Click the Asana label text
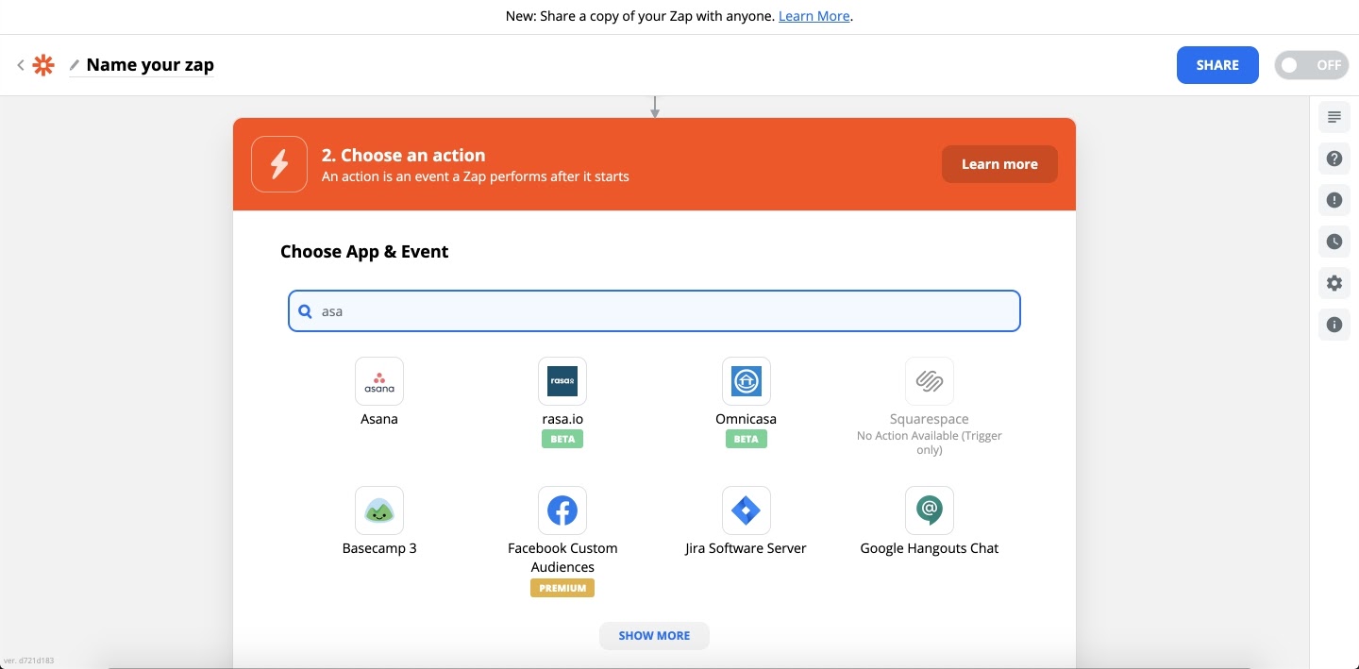Screen dimensions: 1359x669 pos(379,419)
